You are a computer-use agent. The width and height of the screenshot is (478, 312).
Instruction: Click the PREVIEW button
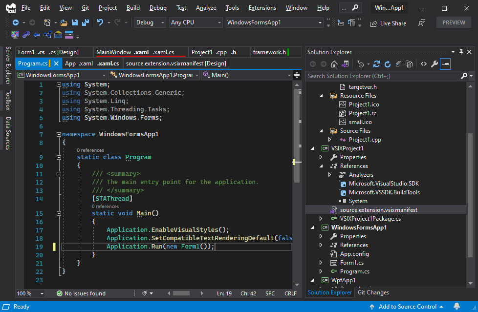[453, 22]
